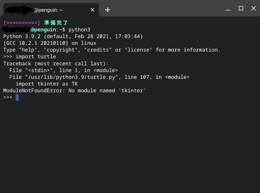Click the File "<stdin>", line 1 text

pos(45,70)
